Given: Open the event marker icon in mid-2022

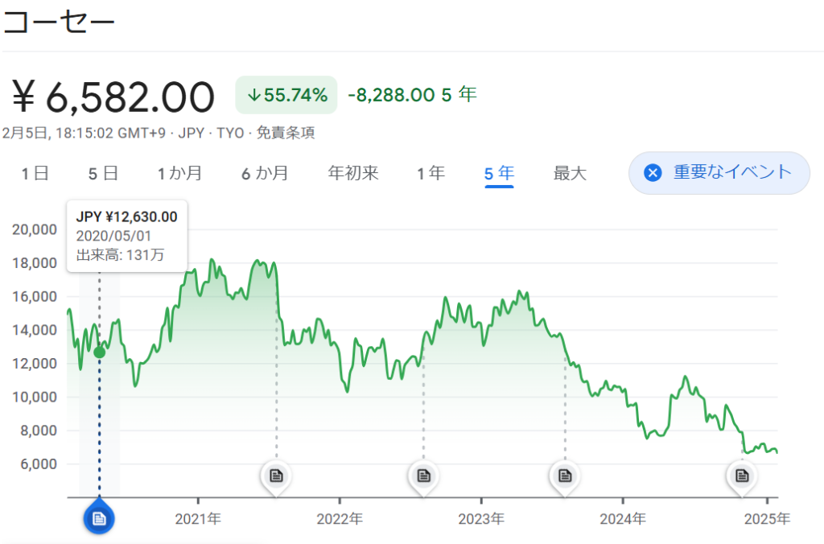Looking at the screenshot, I should coord(422,476).
